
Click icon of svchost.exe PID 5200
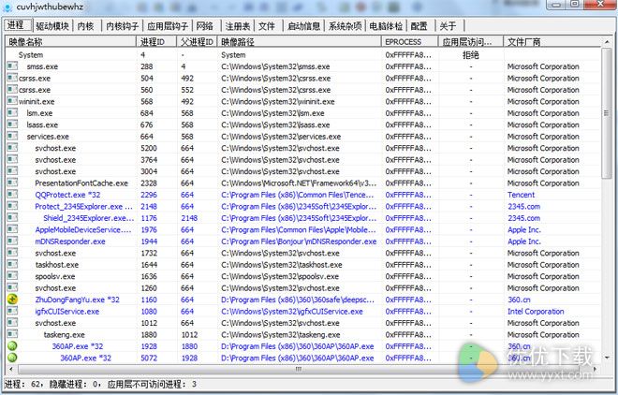pyautogui.click(x=12, y=148)
